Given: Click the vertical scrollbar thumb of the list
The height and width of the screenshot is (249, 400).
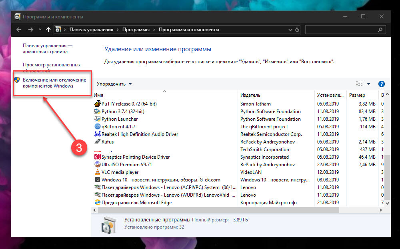Looking at the screenshot, I should (x=387, y=177).
